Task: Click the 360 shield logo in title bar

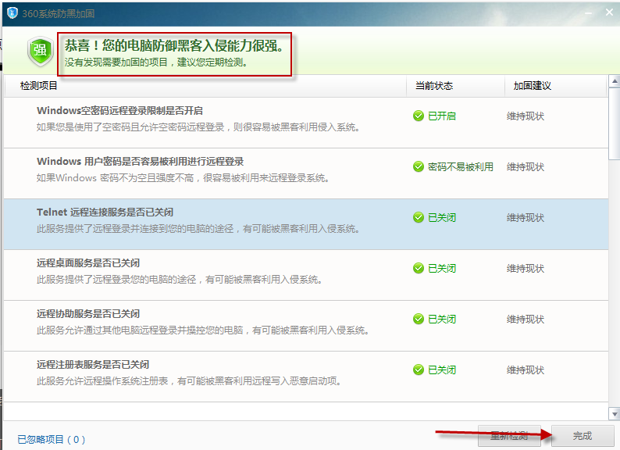Action: 12,13
